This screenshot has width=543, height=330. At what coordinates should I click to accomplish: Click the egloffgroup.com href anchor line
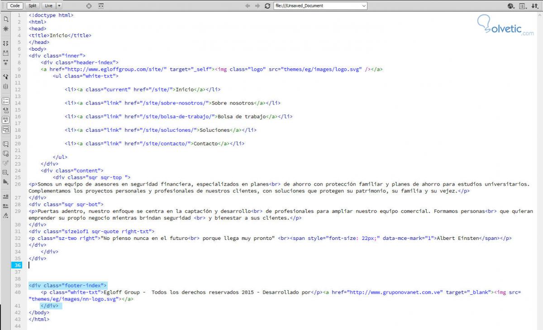point(212,69)
